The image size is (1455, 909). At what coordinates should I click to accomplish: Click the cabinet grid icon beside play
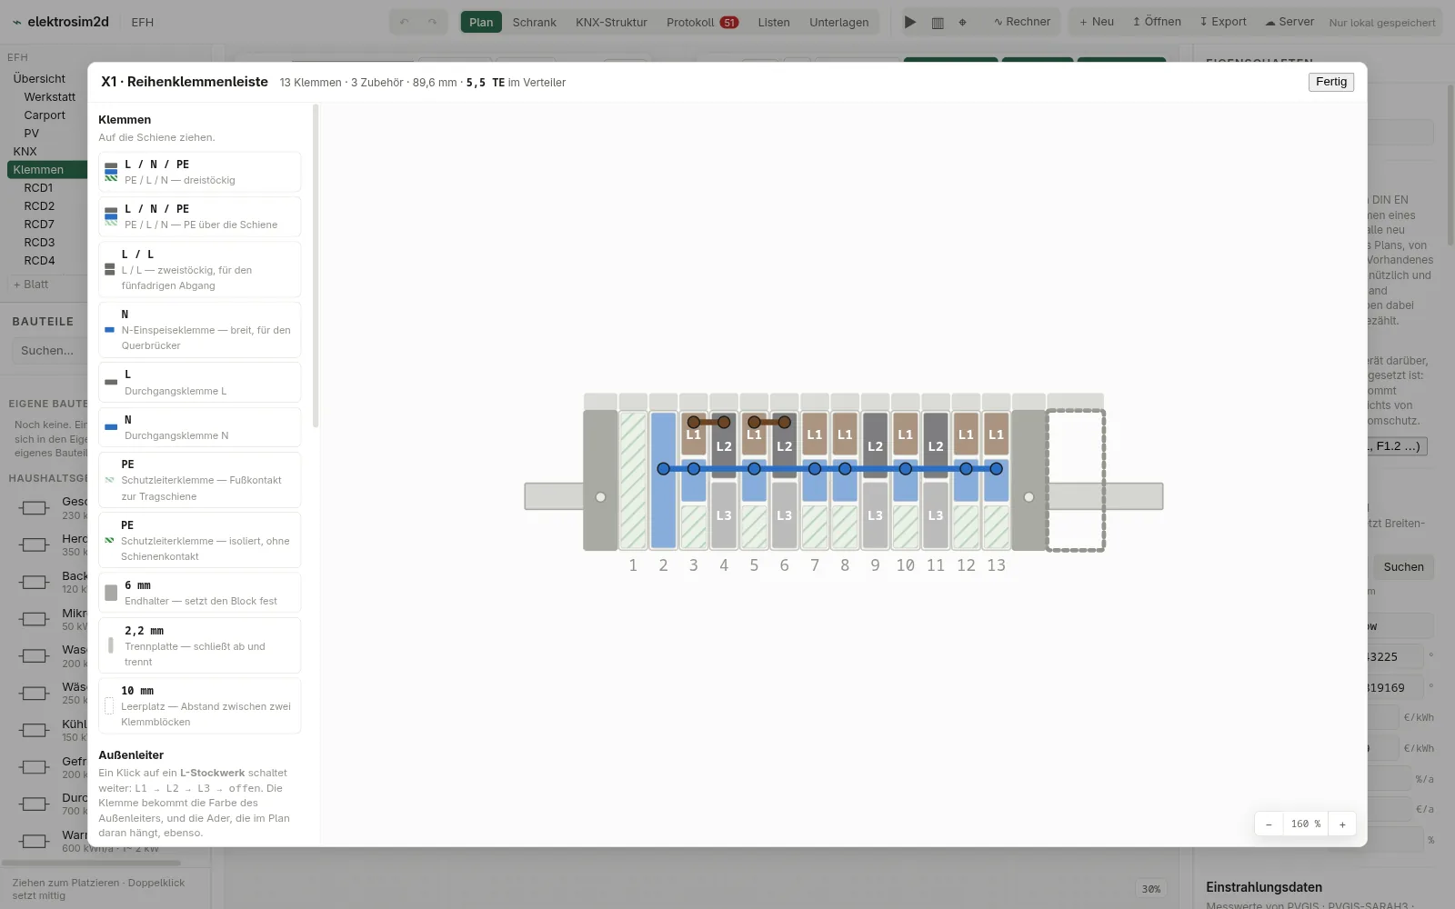(937, 22)
